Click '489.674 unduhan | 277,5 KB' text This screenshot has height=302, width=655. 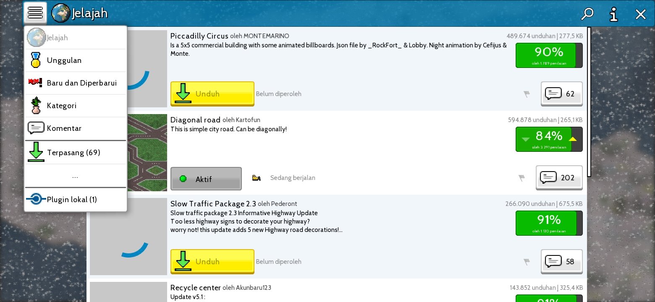click(x=544, y=36)
